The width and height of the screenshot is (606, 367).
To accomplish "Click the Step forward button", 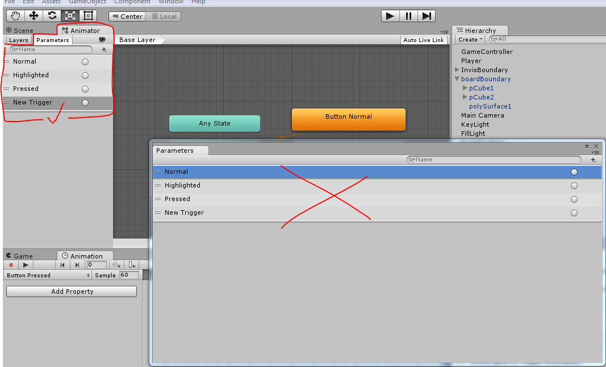I will coord(427,16).
